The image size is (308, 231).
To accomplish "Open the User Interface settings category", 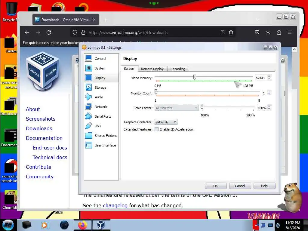I will pos(101,145).
